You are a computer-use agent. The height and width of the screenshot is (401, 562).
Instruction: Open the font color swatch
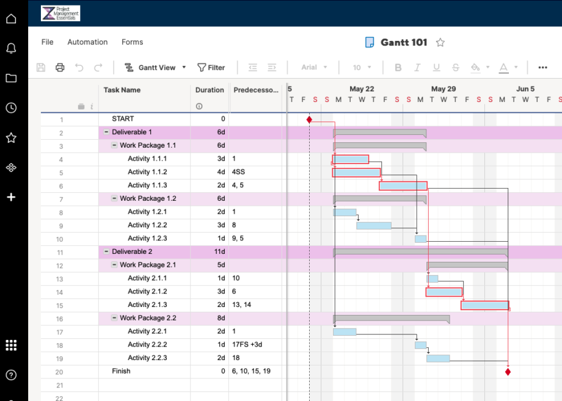tap(502, 67)
